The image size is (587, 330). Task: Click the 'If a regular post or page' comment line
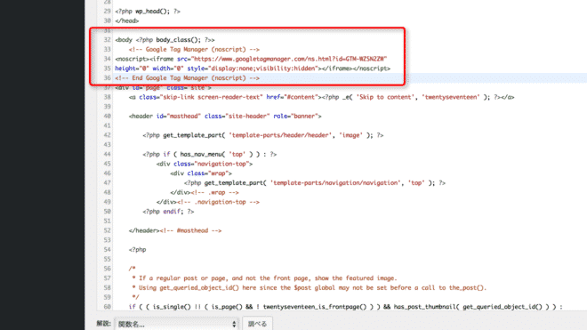(264, 278)
